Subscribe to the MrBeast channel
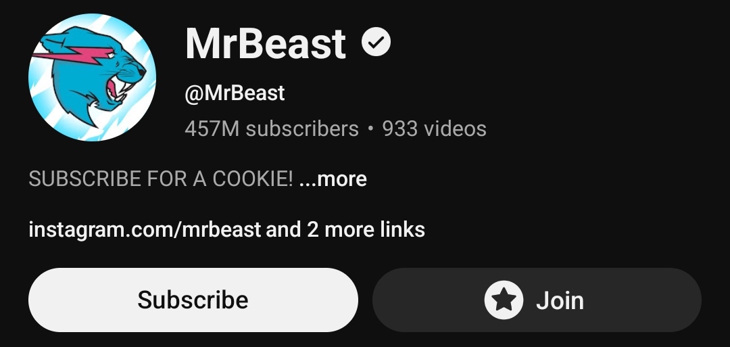The width and height of the screenshot is (730, 347). tap(193, 300)
